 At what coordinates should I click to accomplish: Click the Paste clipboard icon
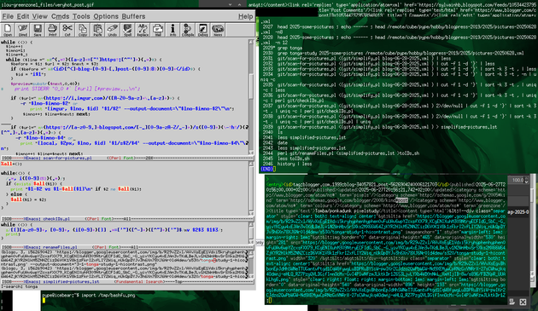coord(97,30)
